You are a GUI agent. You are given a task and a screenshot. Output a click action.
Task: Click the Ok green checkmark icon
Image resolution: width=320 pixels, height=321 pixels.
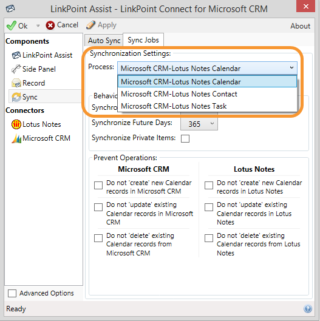coord(12,25)
